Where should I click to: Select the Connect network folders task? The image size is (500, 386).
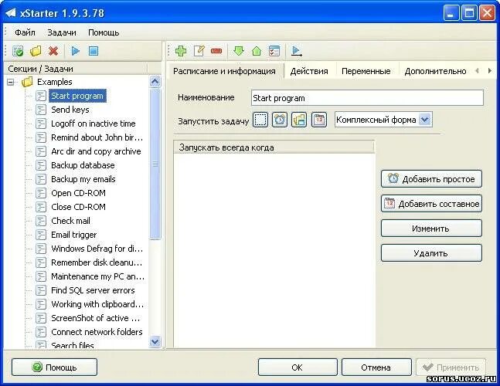pyautogui.click(x=97, y=332)
